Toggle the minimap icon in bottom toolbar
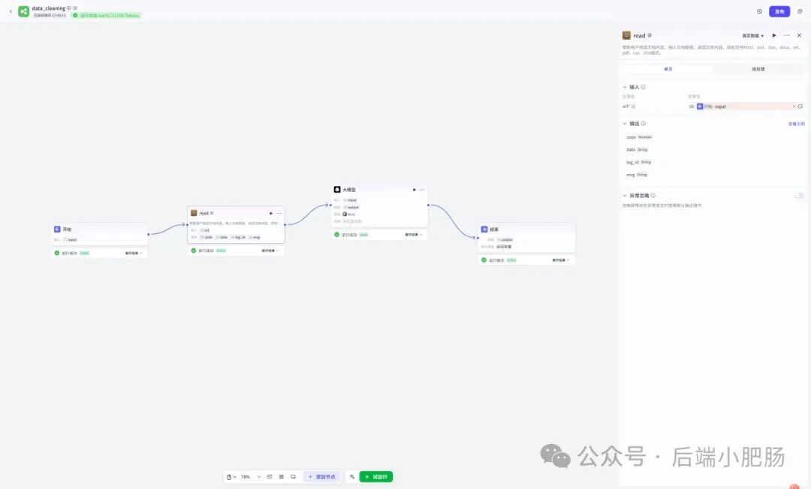The width and height of the screenshot is (811, 489). pos(294,476)
